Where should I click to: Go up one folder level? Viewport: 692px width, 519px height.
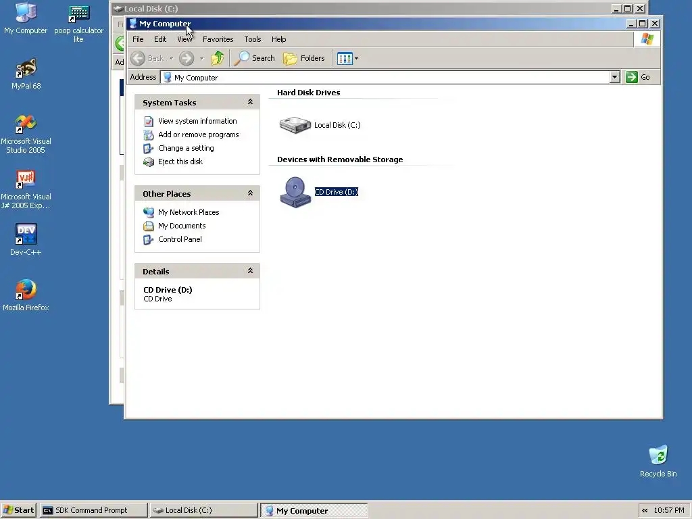[218, 58]
